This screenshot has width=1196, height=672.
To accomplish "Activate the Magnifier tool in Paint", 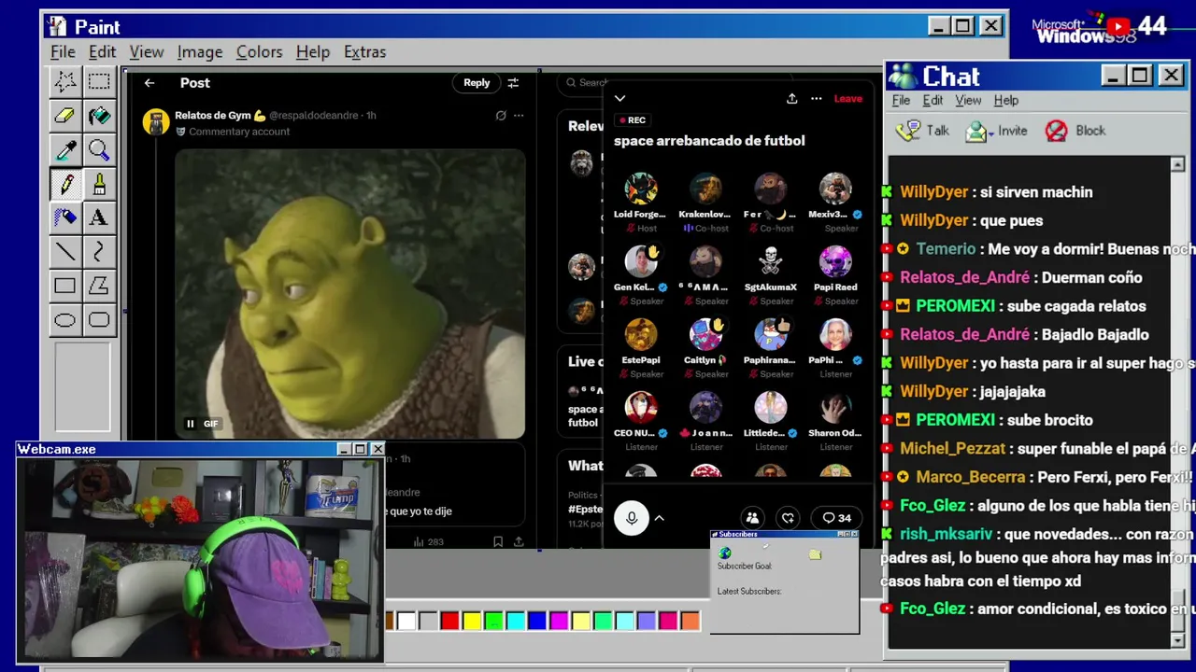I will click(x=98, y=149).
